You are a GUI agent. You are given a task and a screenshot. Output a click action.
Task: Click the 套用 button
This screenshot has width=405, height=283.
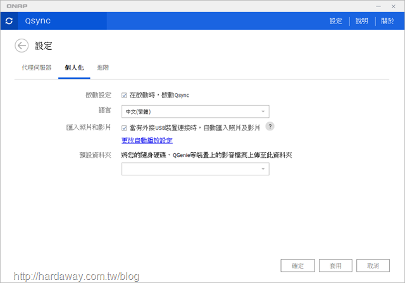click(335, 266)
